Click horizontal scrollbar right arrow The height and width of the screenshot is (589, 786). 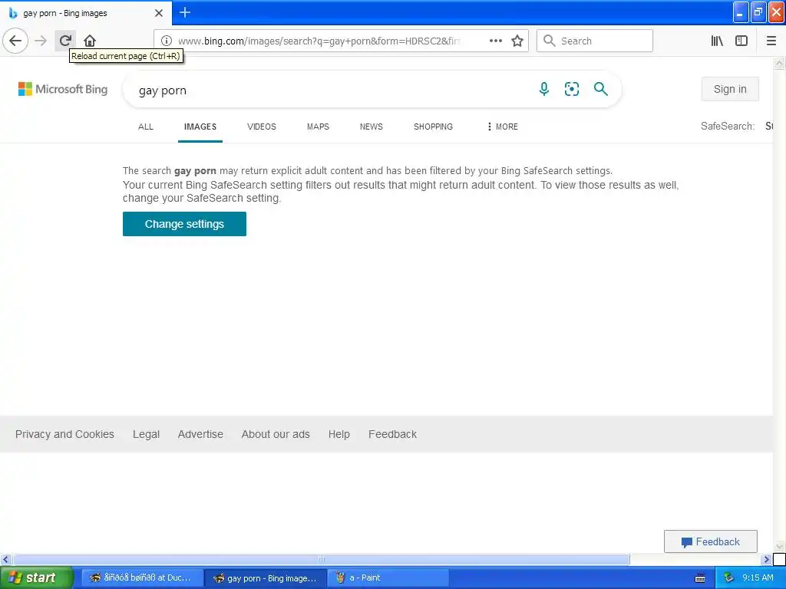point(766,559)
